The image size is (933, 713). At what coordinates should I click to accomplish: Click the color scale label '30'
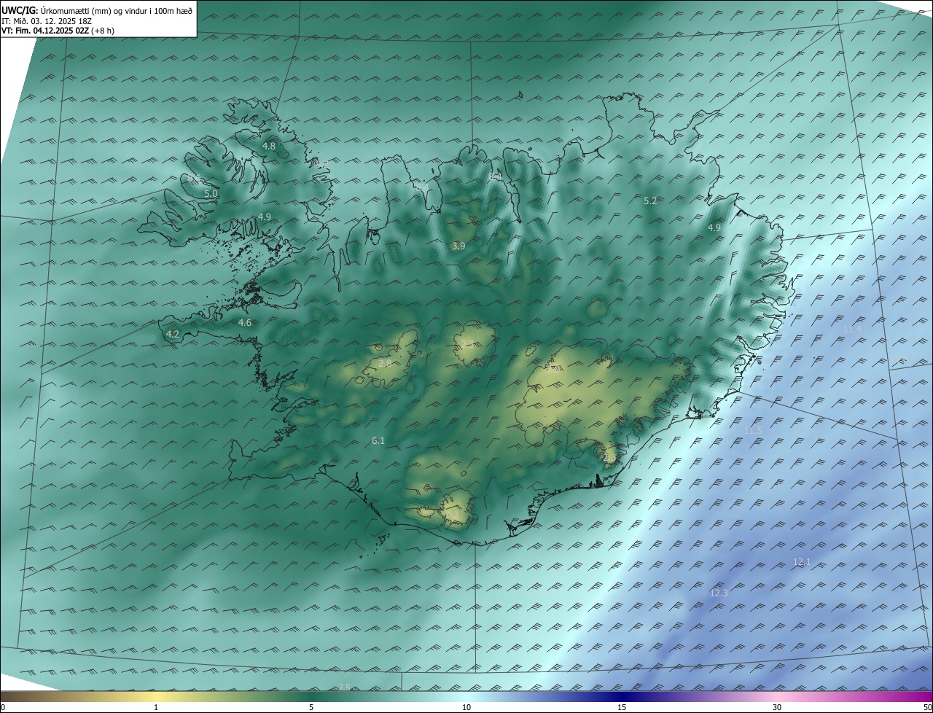777,708
